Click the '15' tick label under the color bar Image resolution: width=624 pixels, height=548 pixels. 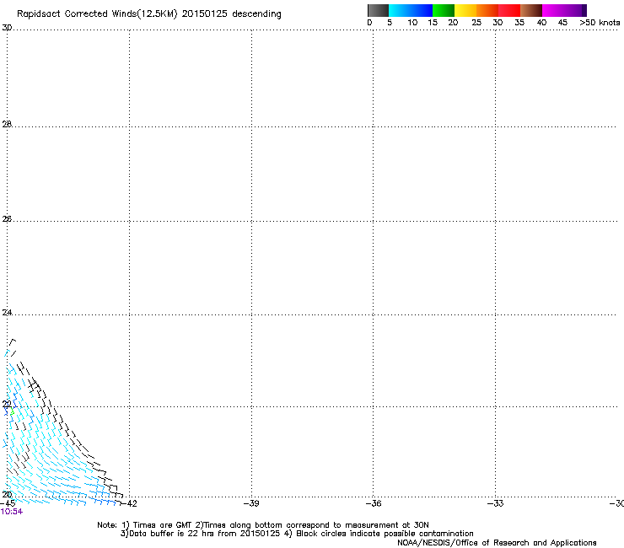(x=433, y=23)
